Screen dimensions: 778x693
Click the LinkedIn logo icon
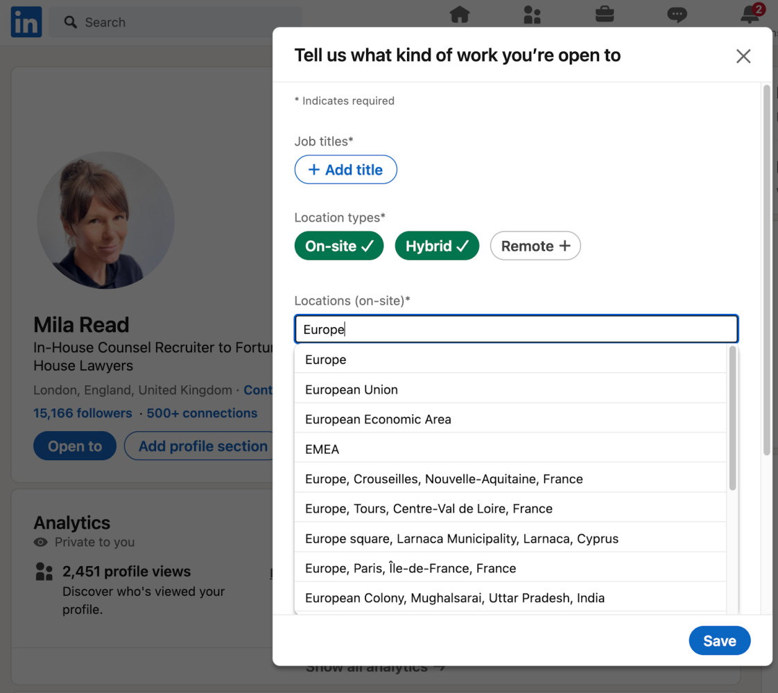[x=26, y=21]
